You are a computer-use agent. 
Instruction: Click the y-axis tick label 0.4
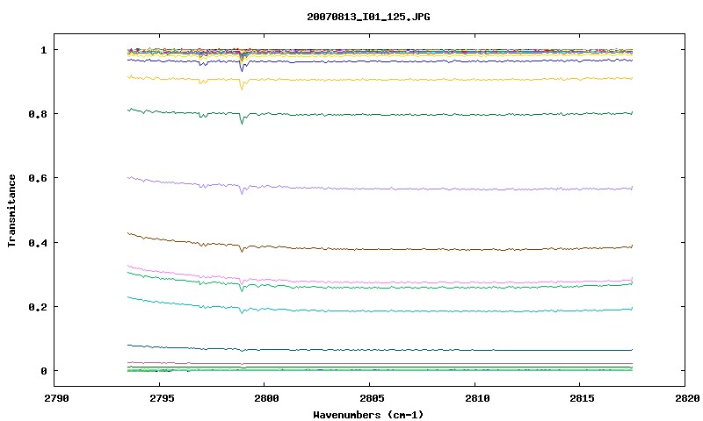pyautogui.click(x=38, y=242)
